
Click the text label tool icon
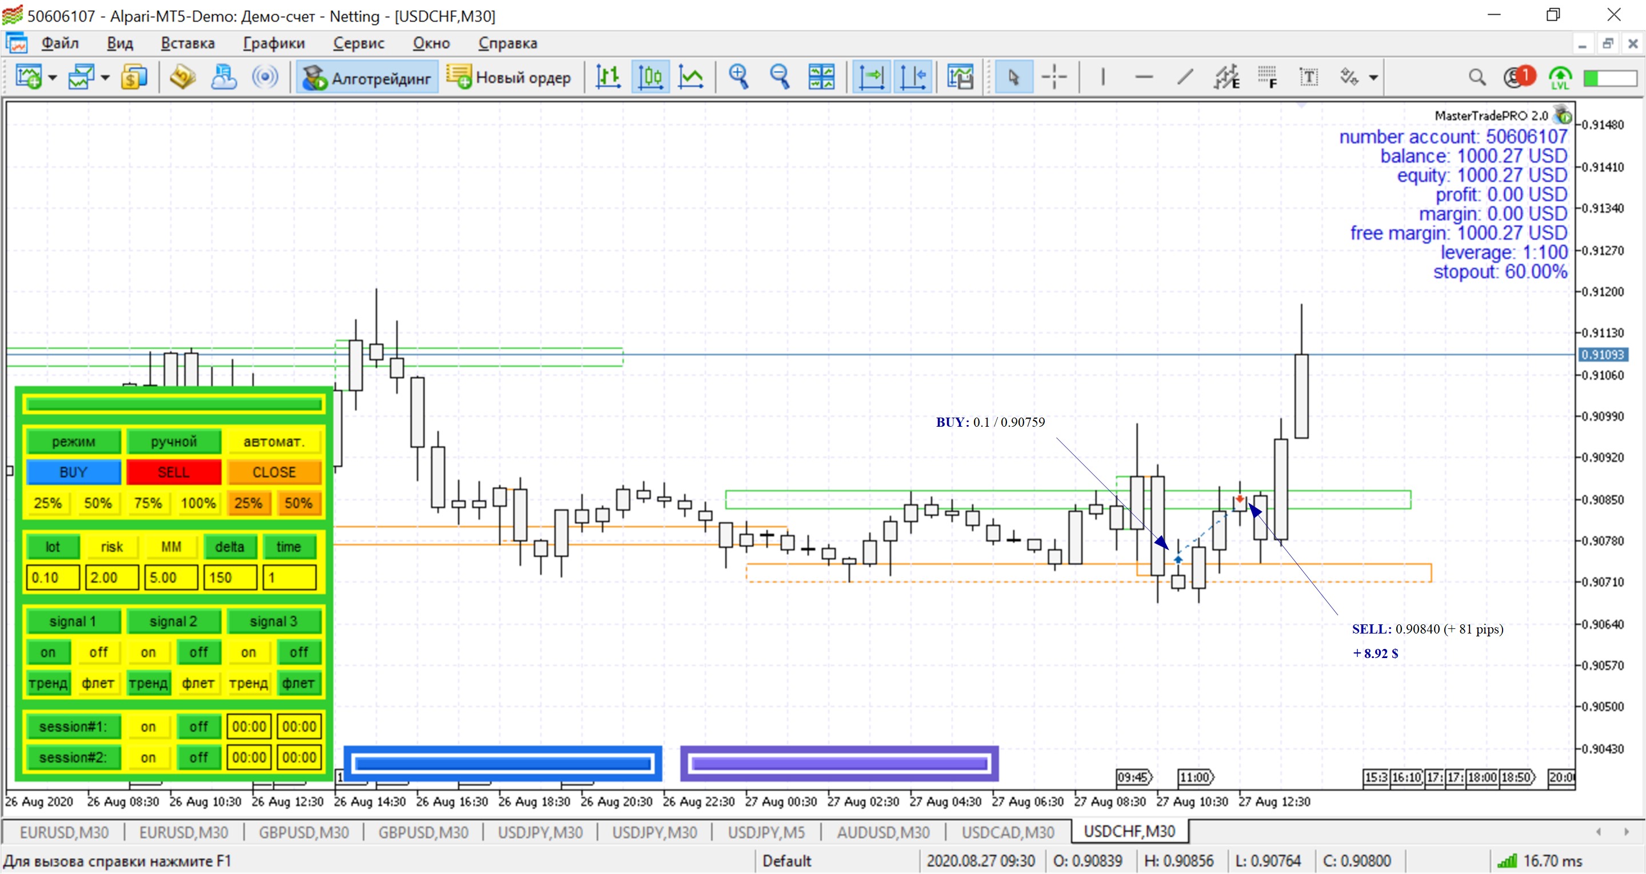point(1308,77)
